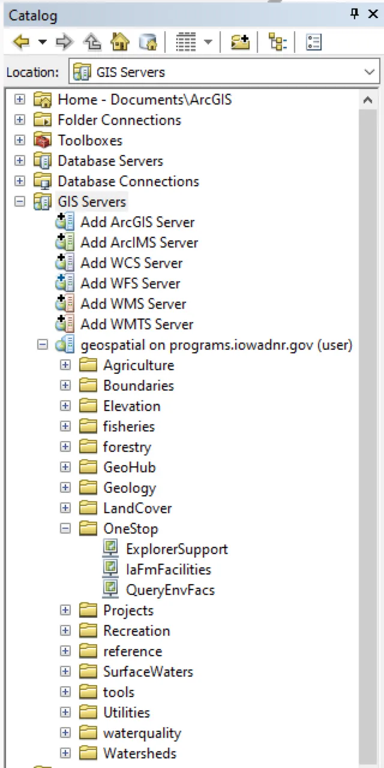Screen dimensions: 384x768
Task: Select ExplorerSupport service label
Action: coord(177,549)
